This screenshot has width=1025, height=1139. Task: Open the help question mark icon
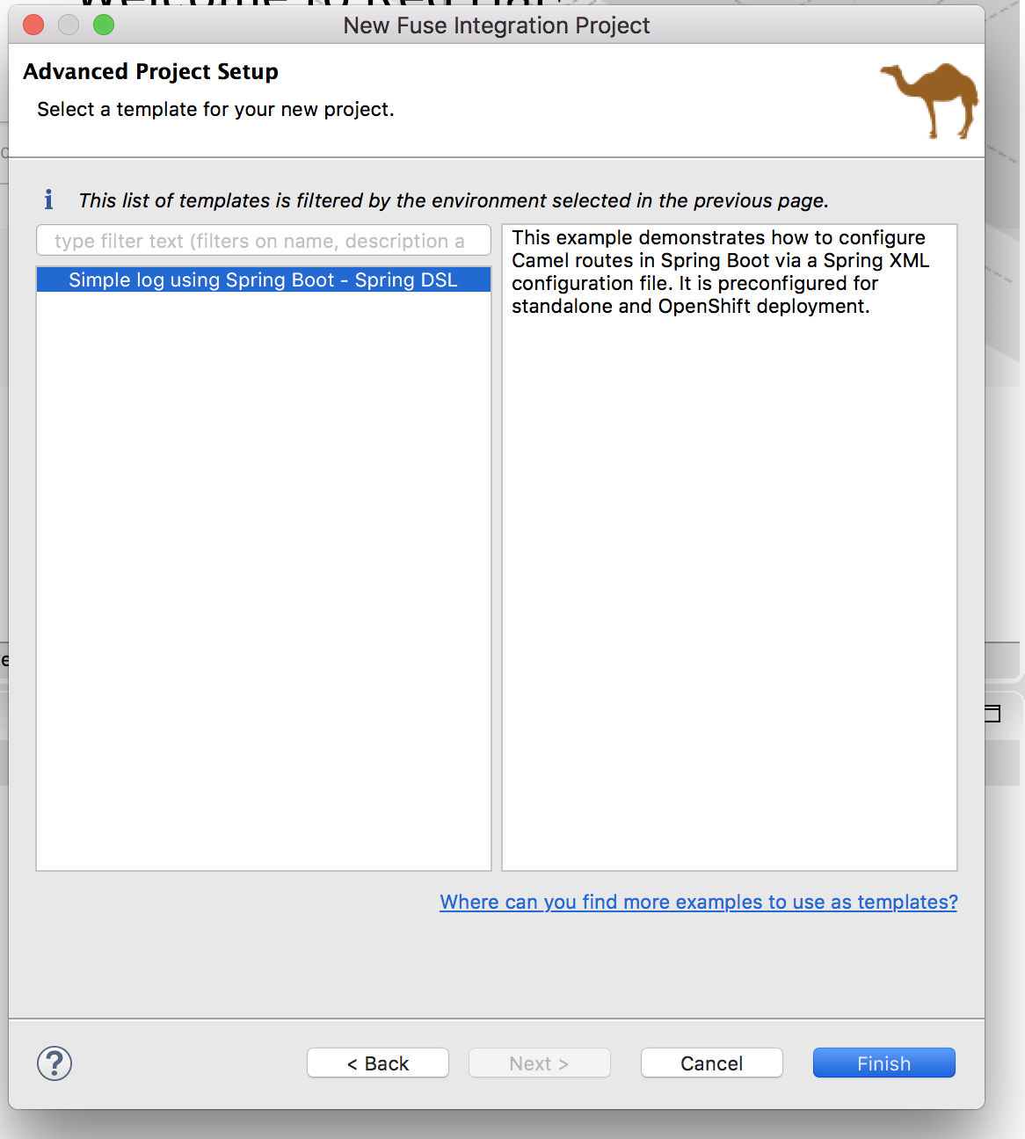[x=55, y=1063]
